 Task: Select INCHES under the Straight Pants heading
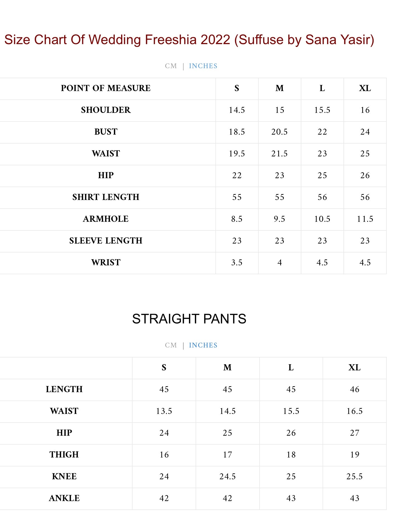click(x=203, y=345)
